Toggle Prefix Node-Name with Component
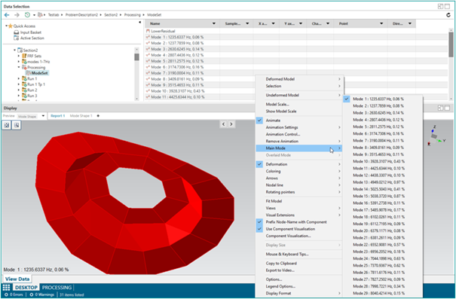Viewport: 456px width, 299px height. 296,222
